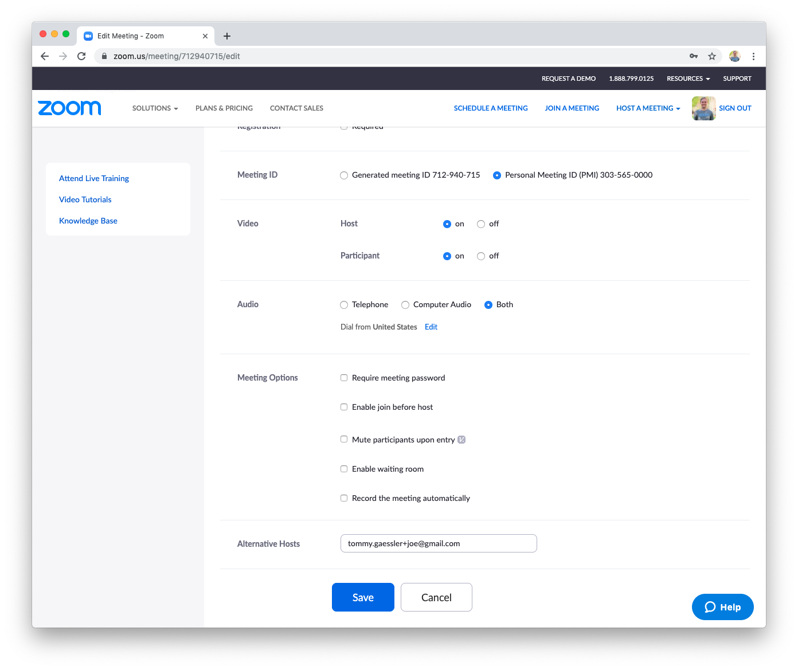
Task: Click Request a Demo
Action: pyautogui.click(x=569, y=79)
